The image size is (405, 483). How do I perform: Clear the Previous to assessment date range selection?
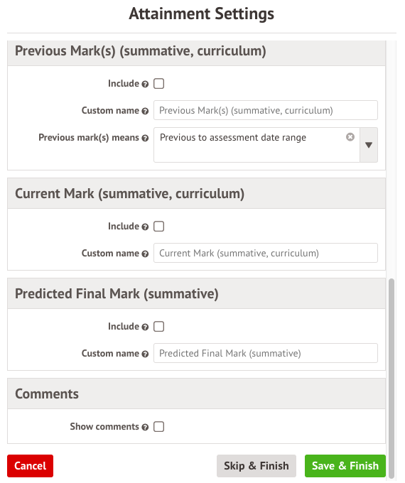click(350, 137)
